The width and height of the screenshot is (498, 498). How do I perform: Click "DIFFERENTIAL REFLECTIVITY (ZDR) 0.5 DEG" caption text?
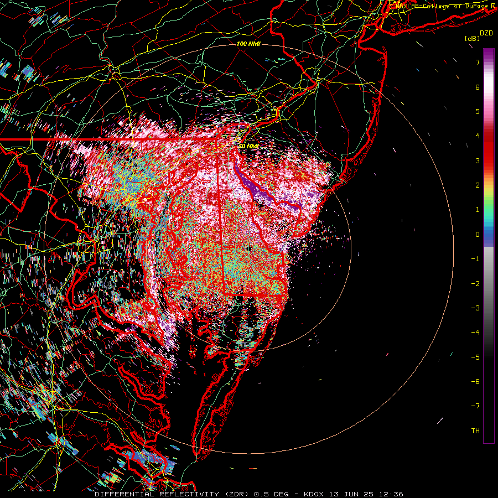coord(191,494)
